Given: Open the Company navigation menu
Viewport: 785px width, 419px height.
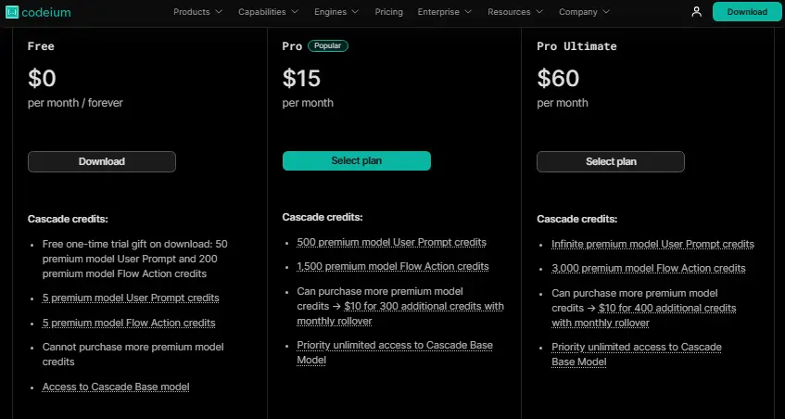Looking at the screenshot, I should [584, 12].
